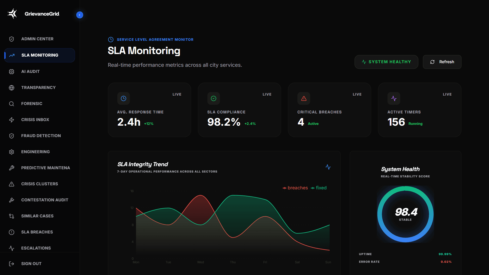Image resolution: width=489 pixels, height=275 pixels.
Task: Click the LIVE label on SLA Compliance card
Action: [x=267, y=94]
